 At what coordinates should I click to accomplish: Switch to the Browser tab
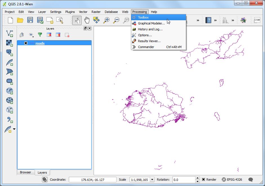(25, 172)
